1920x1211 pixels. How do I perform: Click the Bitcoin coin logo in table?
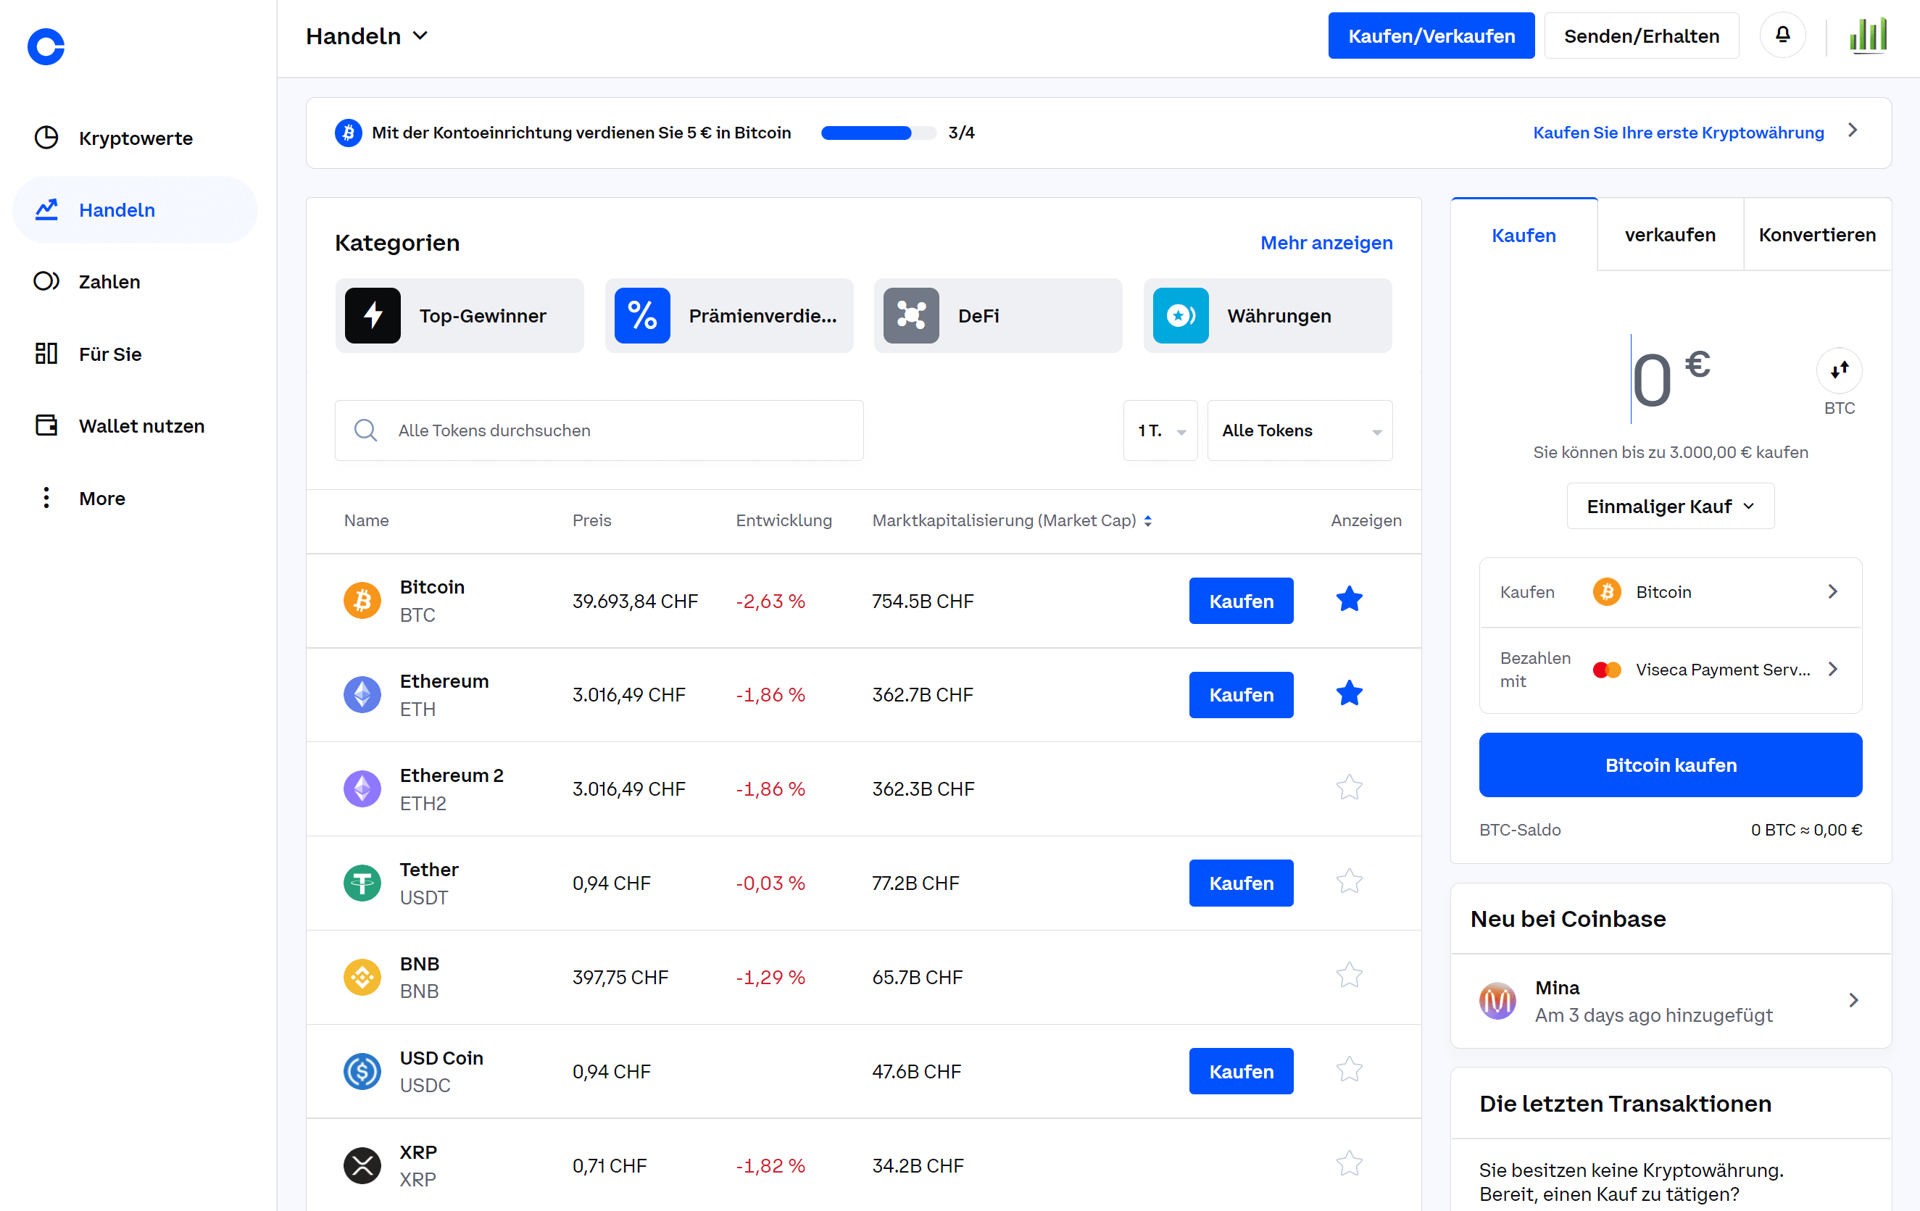pyautogui.click(x=362, y=600)
